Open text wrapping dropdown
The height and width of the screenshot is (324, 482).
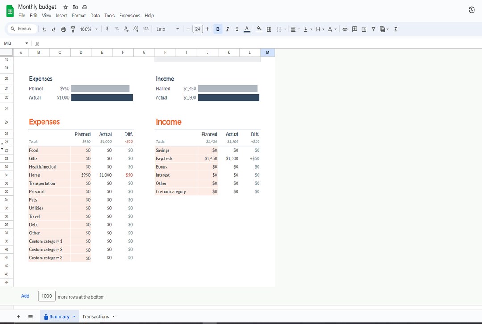320,29
